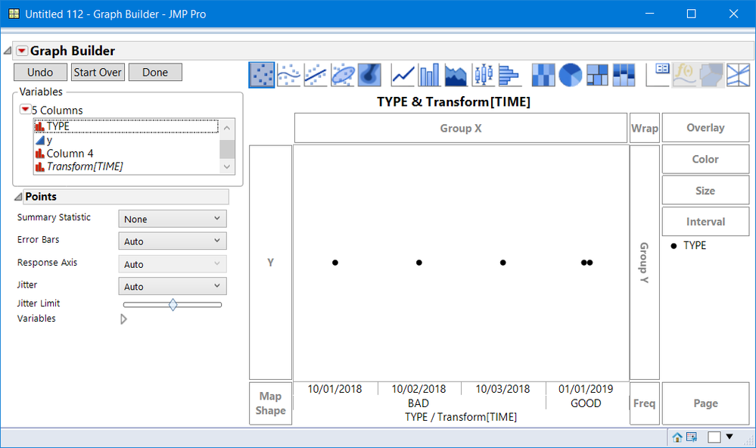Select the Box Plot icon
The width and height of the screenshot is (756, 448).
click(483, 75)
